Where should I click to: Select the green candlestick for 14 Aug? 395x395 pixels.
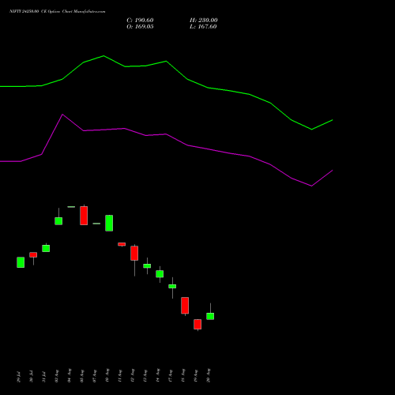pos(160,274)
